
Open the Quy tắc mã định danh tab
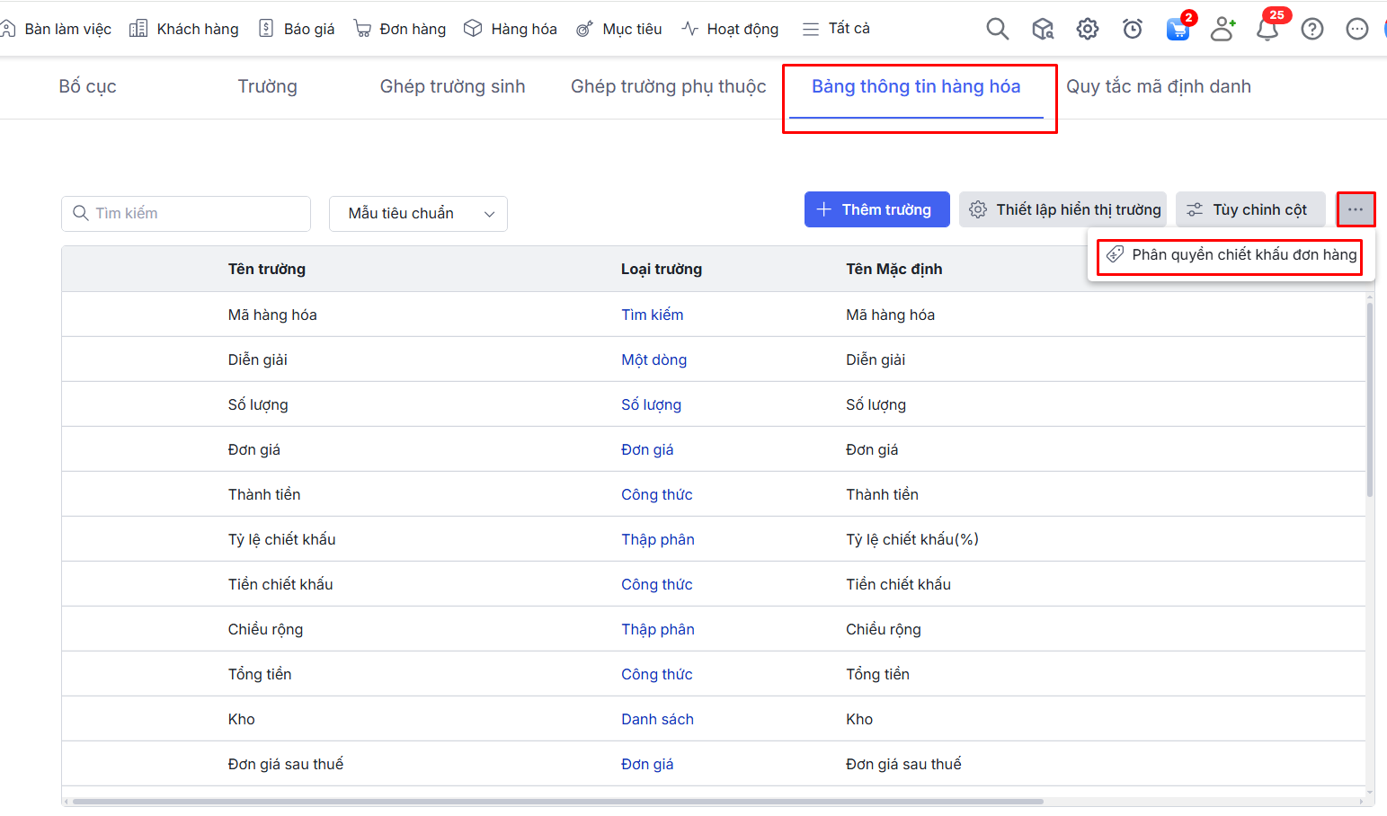1158,86
